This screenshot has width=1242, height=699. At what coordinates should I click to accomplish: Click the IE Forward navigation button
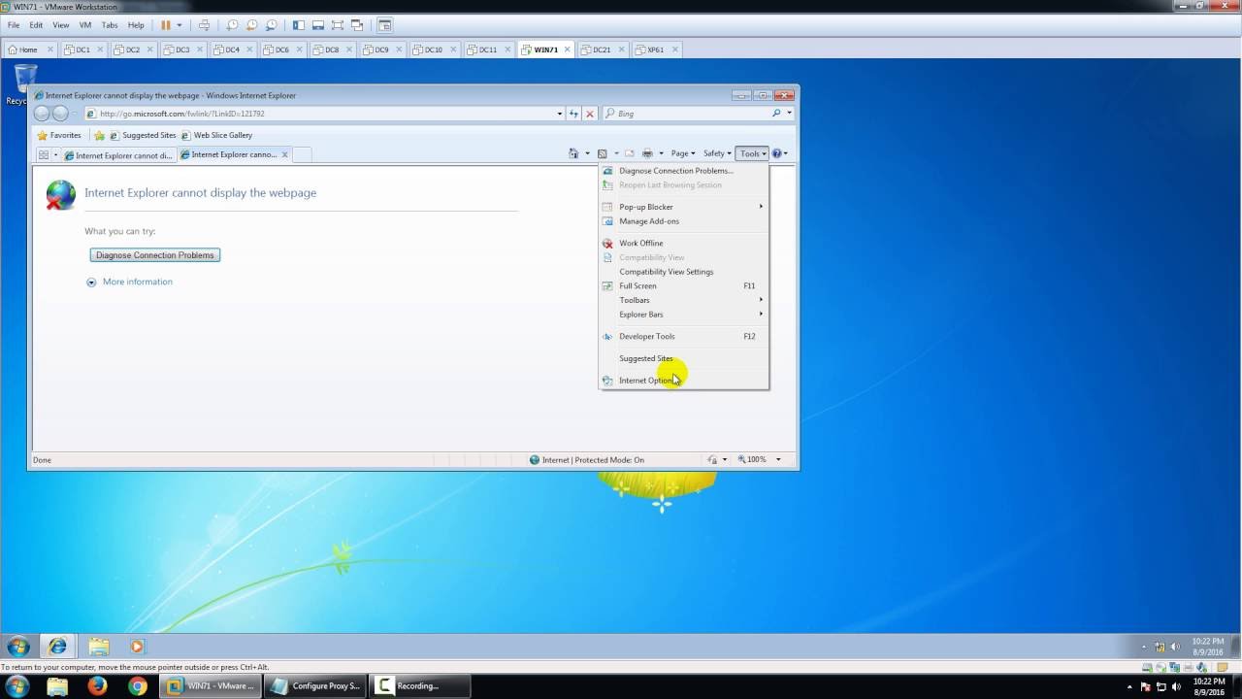(60, 114)
